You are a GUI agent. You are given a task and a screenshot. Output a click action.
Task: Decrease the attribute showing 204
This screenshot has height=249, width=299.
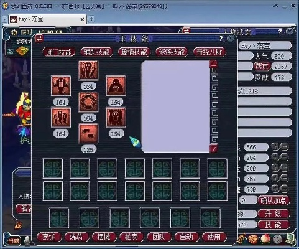point(285,157)
